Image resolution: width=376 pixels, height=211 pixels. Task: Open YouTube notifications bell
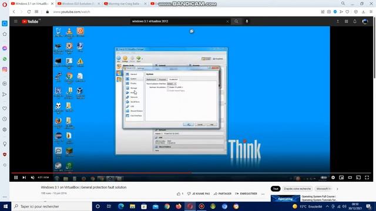pos(355,21)
